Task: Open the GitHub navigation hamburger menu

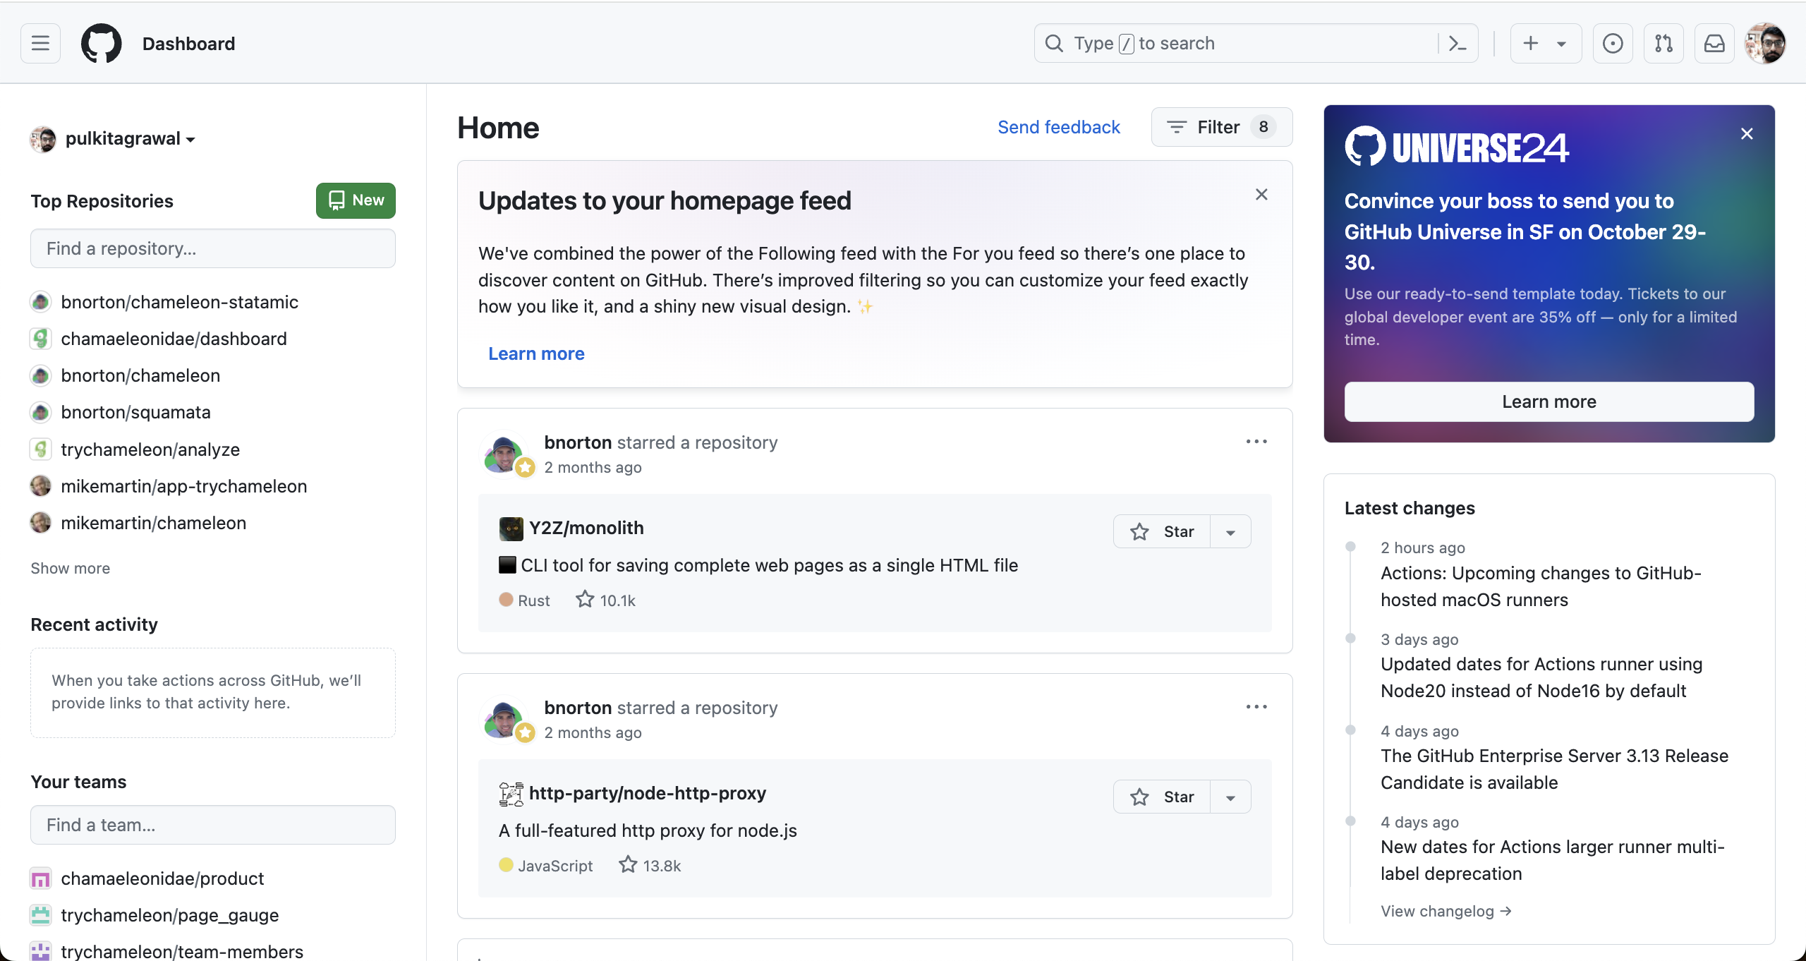Action: pos(40,43)
